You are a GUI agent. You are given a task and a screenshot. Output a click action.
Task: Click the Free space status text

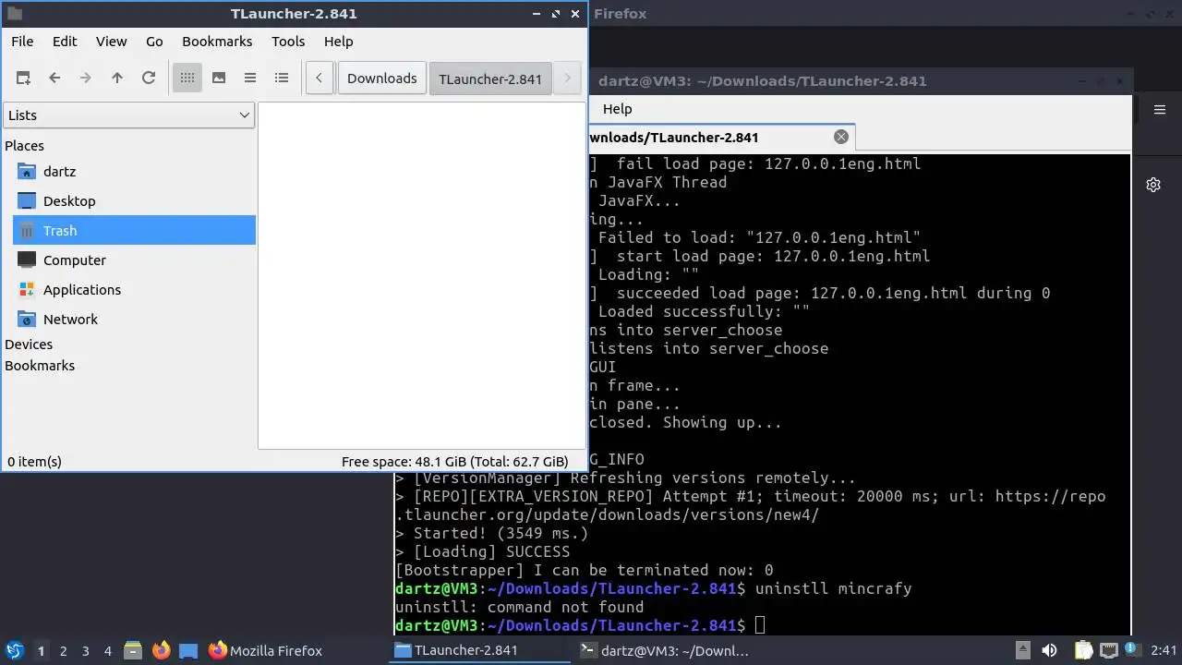pyautogui.click(x=454, y=462)
